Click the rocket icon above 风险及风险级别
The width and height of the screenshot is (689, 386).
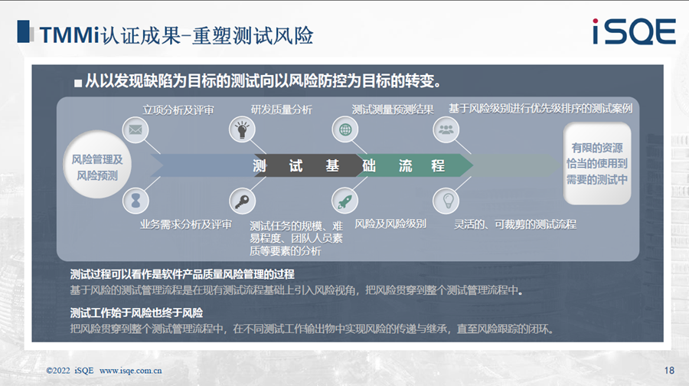point(344,201)
